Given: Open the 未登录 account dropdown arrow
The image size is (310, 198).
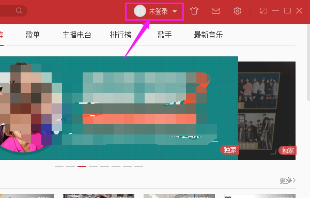Looking at the screenshot, I should click(x=175, y=11).
